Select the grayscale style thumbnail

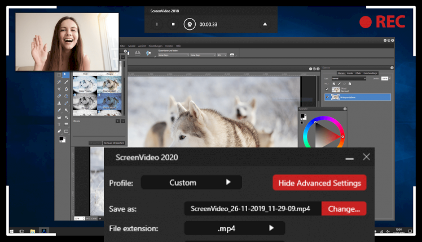(x=85, y=101)
